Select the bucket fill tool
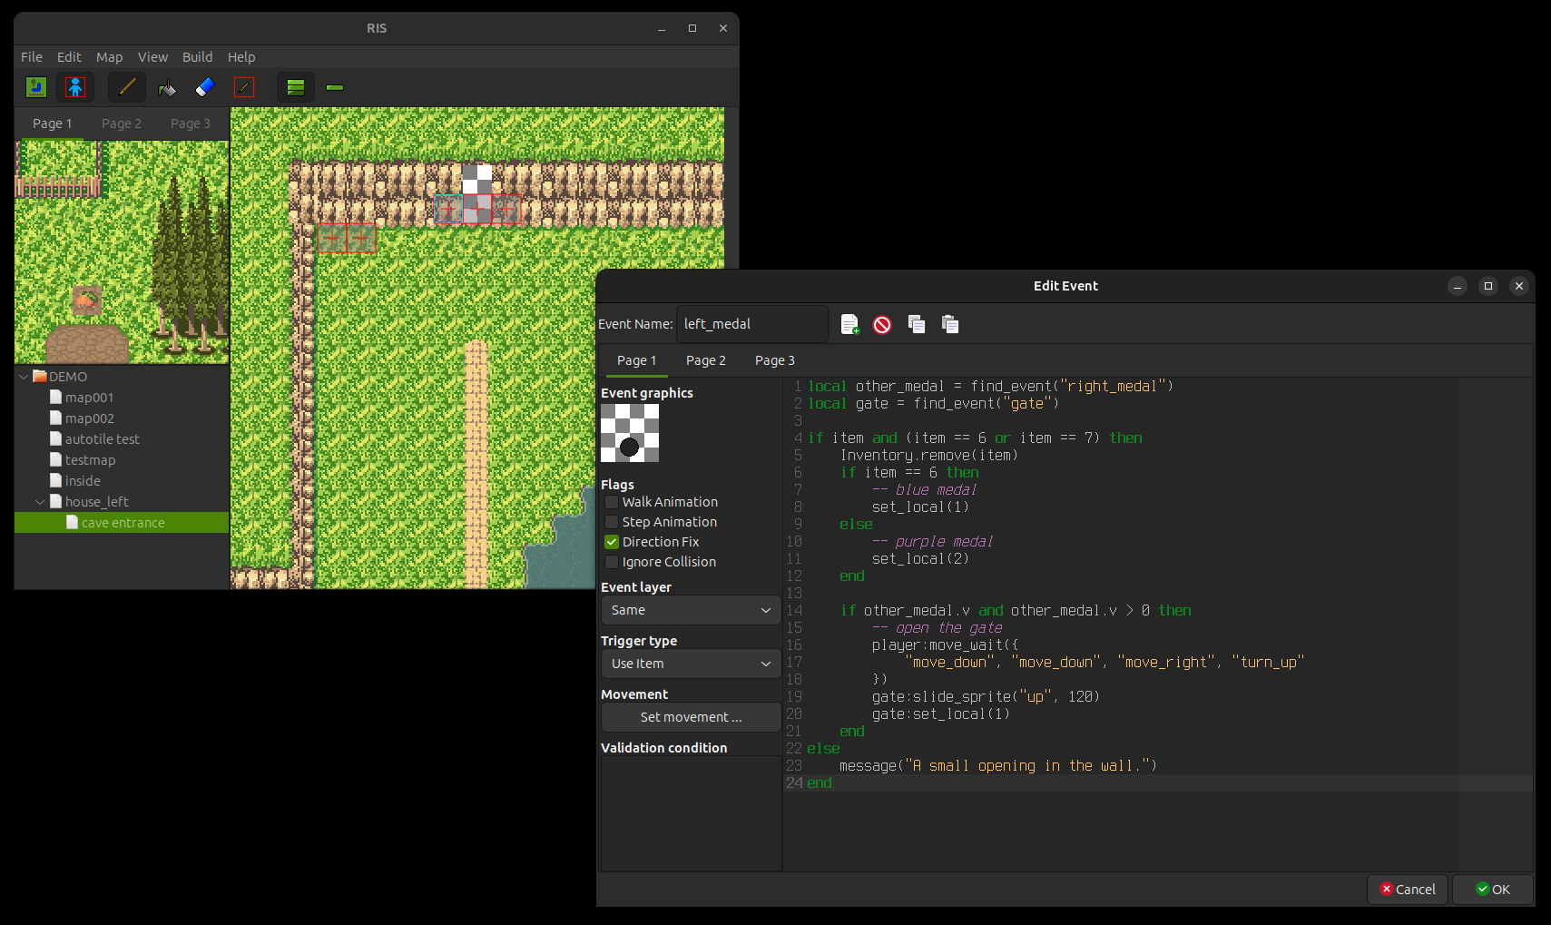This screenshot has height=925, width=1551. pos(167,87)
